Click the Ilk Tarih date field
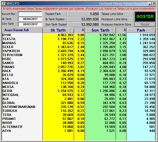Image resolution: width=158 pixels, height=142 pixels. click(x=30, y=19)
